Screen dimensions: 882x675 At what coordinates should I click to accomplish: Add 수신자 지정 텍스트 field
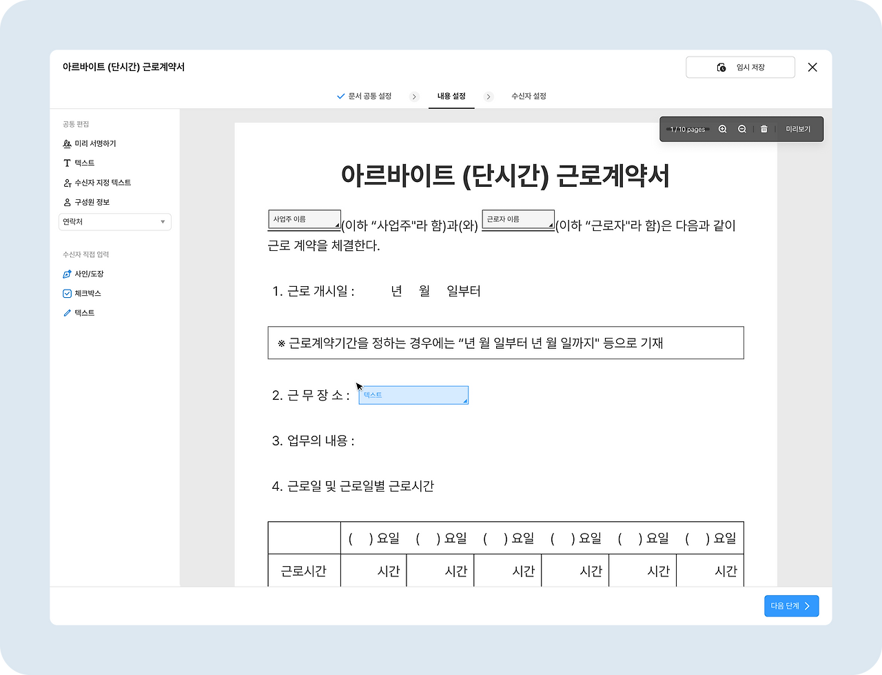[x=96, y=183]
